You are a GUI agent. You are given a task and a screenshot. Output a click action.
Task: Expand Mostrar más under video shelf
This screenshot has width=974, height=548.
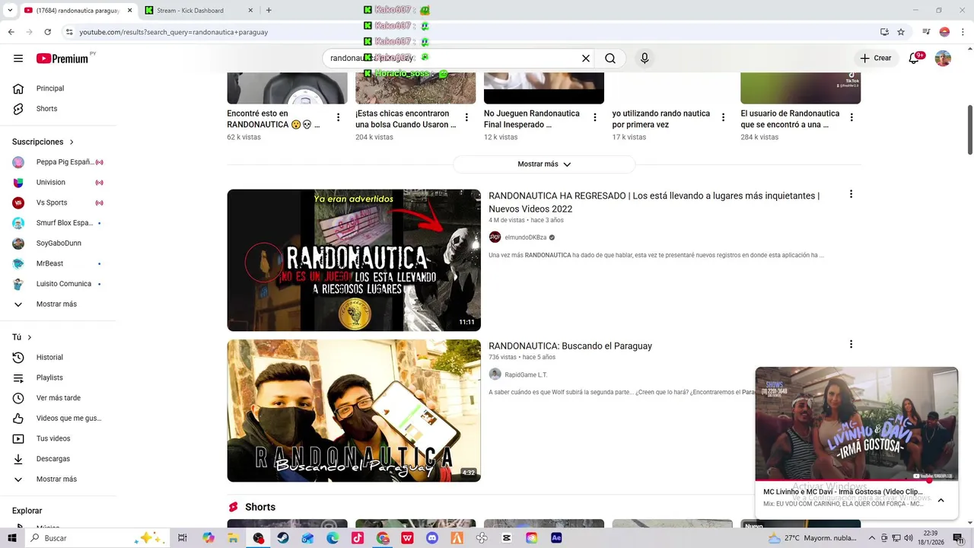point(544,164)
